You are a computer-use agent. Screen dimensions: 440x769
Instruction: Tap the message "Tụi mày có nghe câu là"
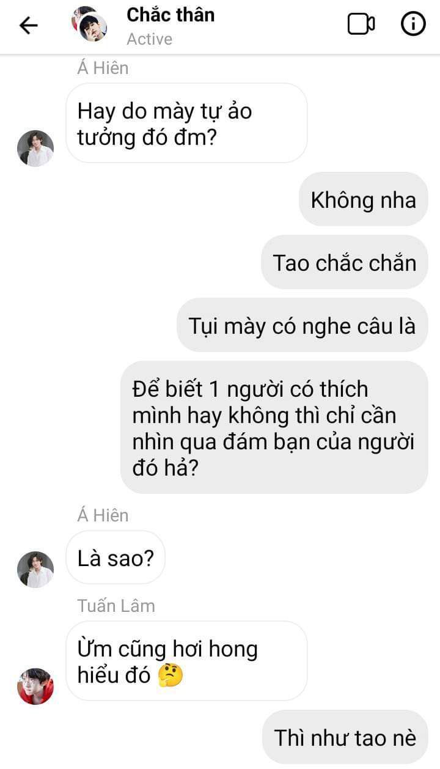click(302, 325)
